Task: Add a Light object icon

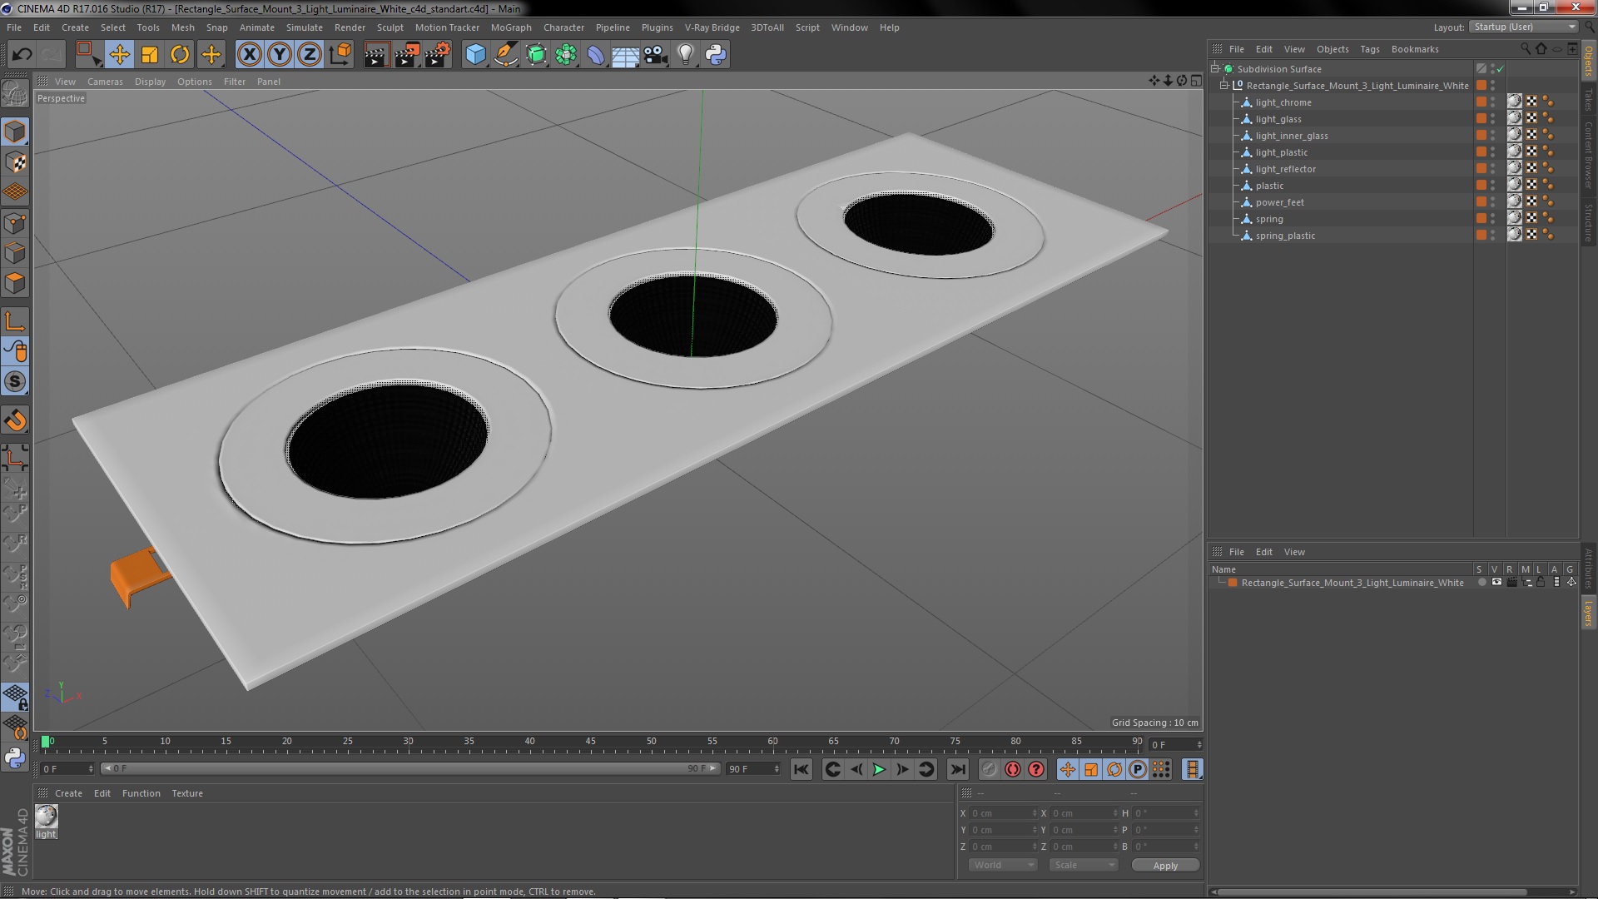Action: [x=685, y=55]
